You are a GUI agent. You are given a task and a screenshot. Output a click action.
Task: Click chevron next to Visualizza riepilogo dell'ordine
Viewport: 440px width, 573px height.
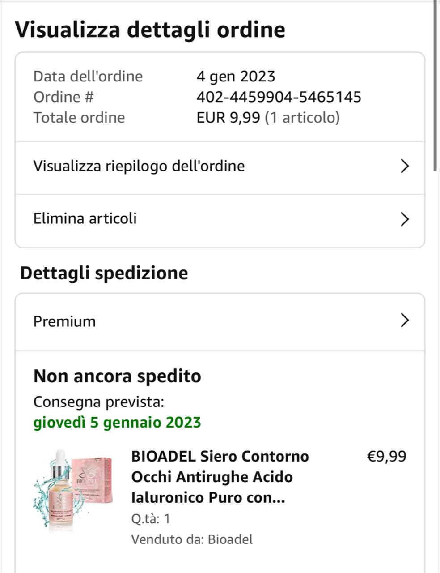404,167
